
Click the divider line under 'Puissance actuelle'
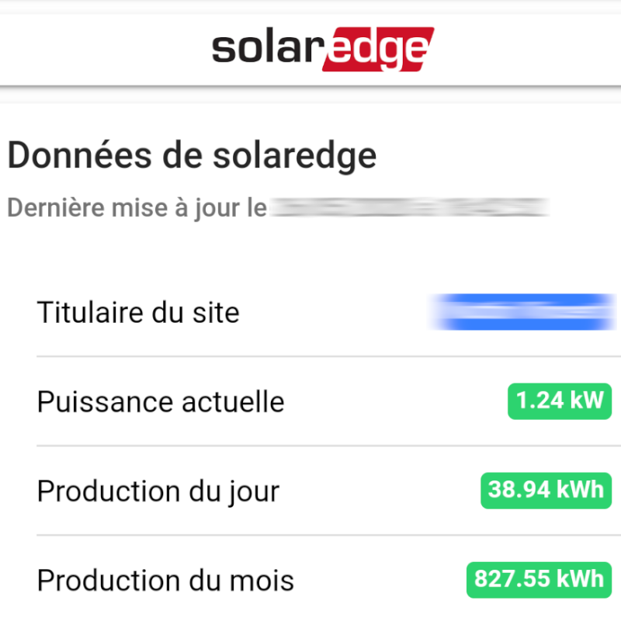328,446
